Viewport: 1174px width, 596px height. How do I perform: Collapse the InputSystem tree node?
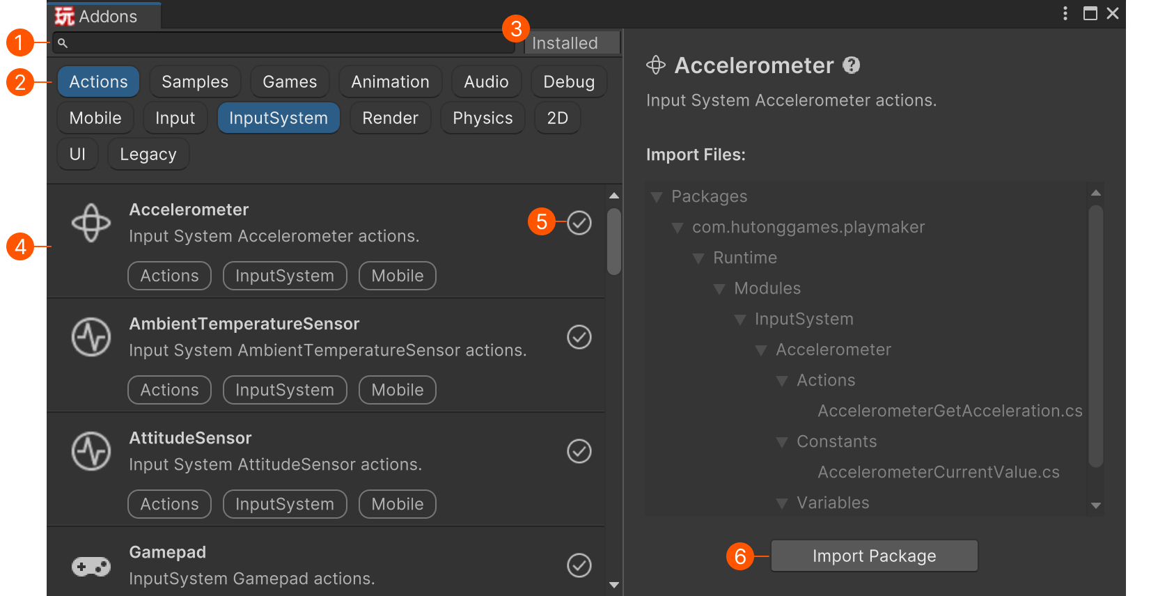pos(739,320)
